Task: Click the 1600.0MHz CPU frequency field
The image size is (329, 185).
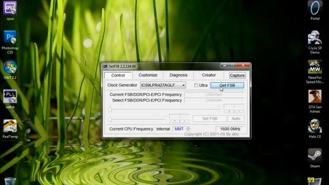Action: pyautogui.click(x=230, y=129)
